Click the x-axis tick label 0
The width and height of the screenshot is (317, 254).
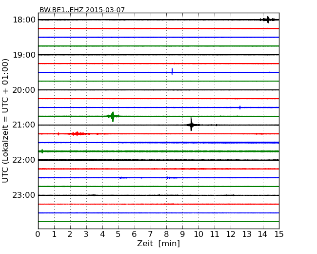[x=38, y=234]
